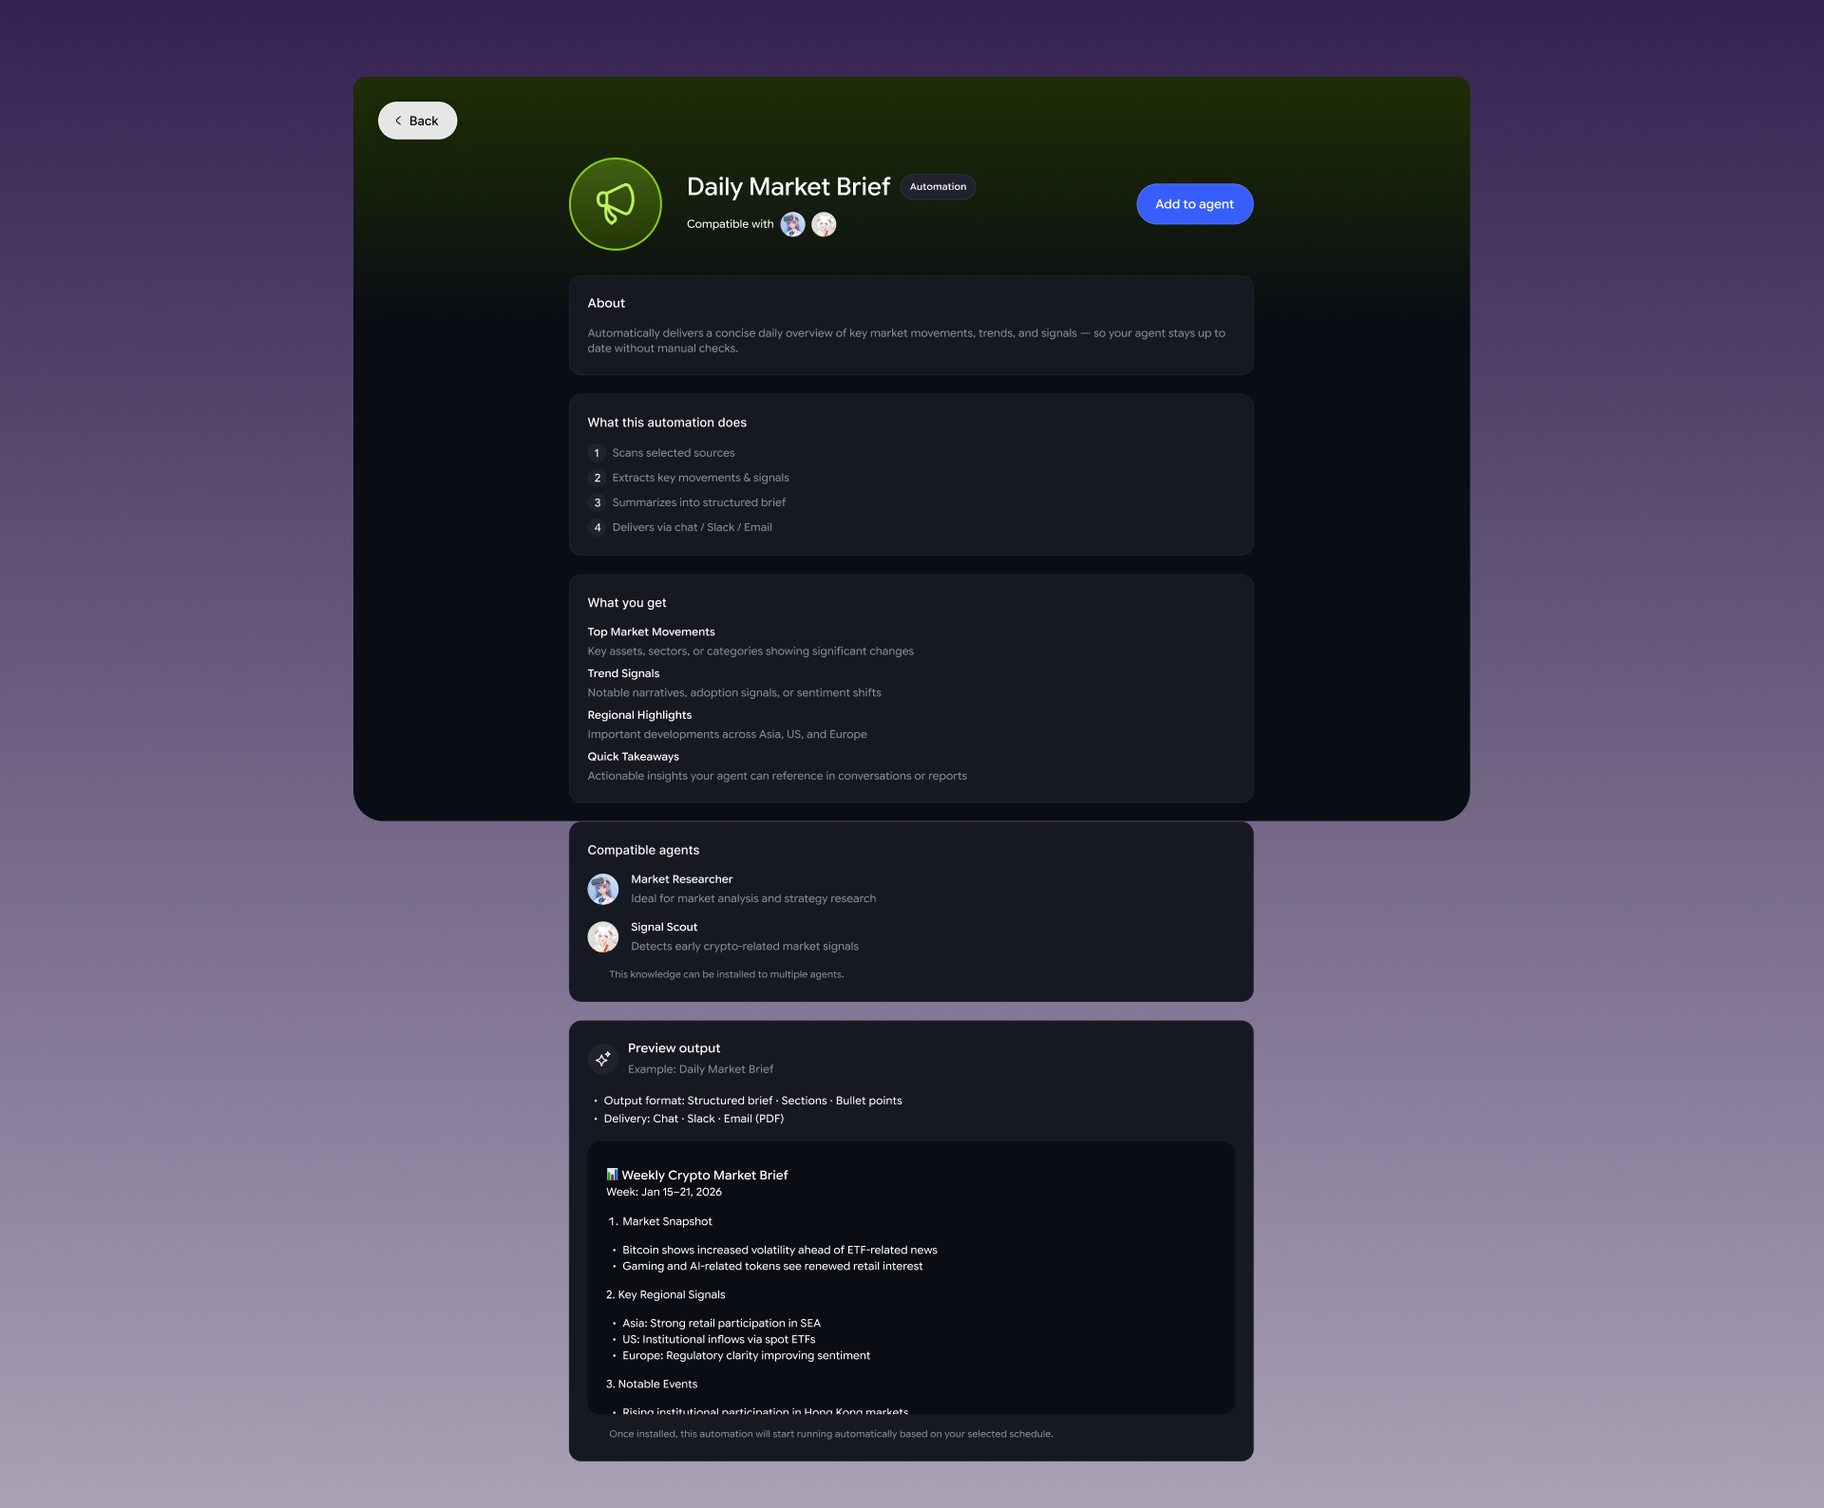The image size is (1824, 1508).
Task: Click the second compatible agent avatar in header
Action: [x=824, y=224]
